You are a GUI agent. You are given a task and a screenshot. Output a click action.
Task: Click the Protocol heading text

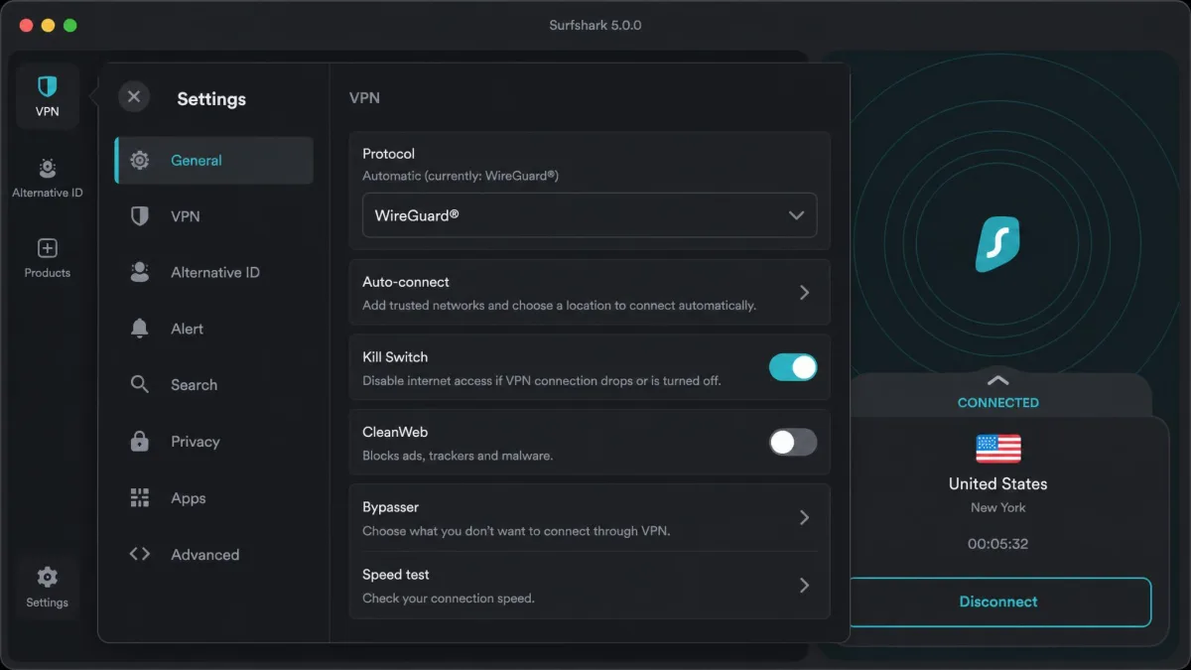point(388,154)
